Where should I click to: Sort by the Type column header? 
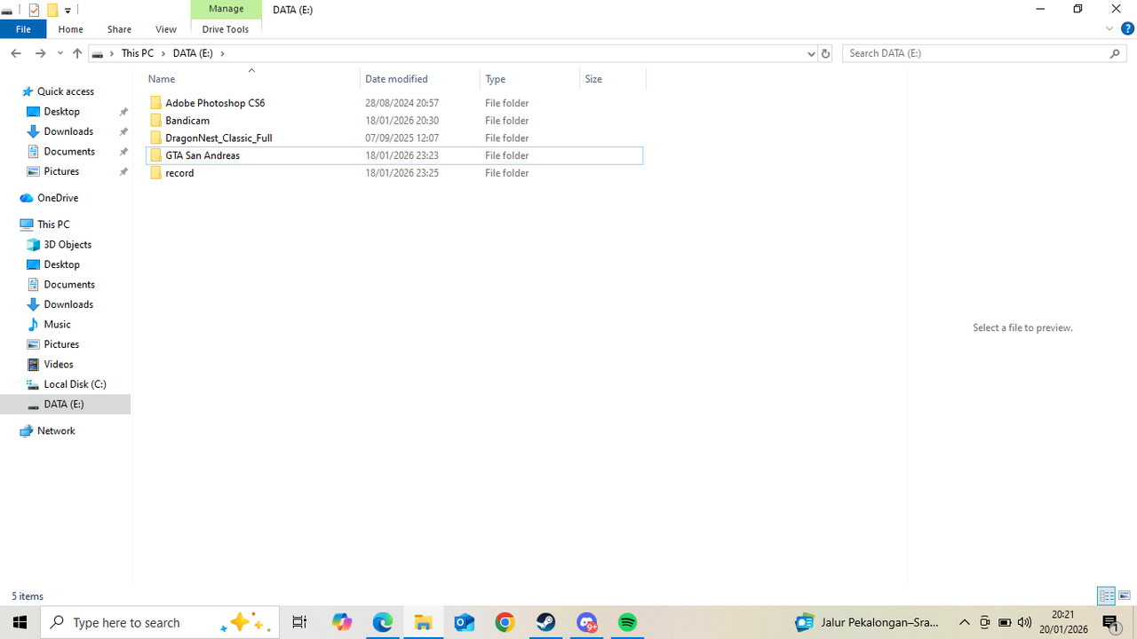pos(530,79)
